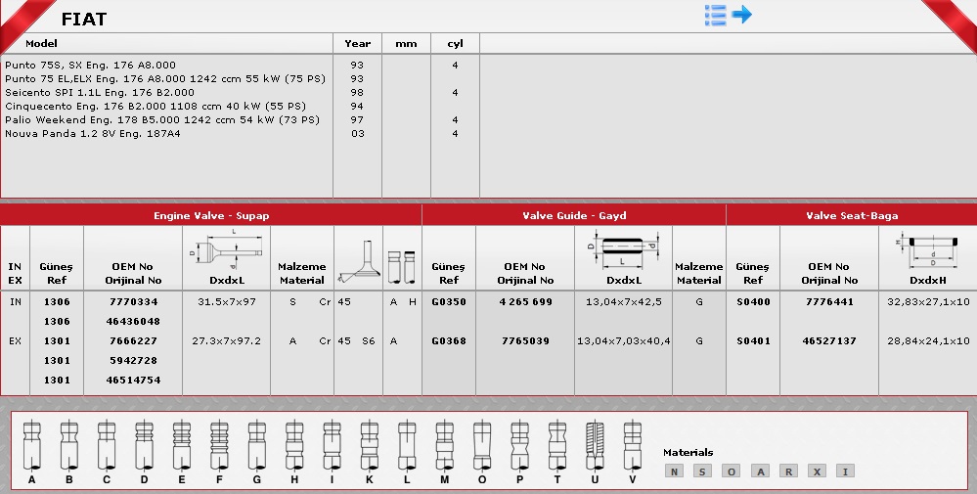Open Güneş ref G0350 valve guide
The image size is (977, 494).
[x=449, y=302]
